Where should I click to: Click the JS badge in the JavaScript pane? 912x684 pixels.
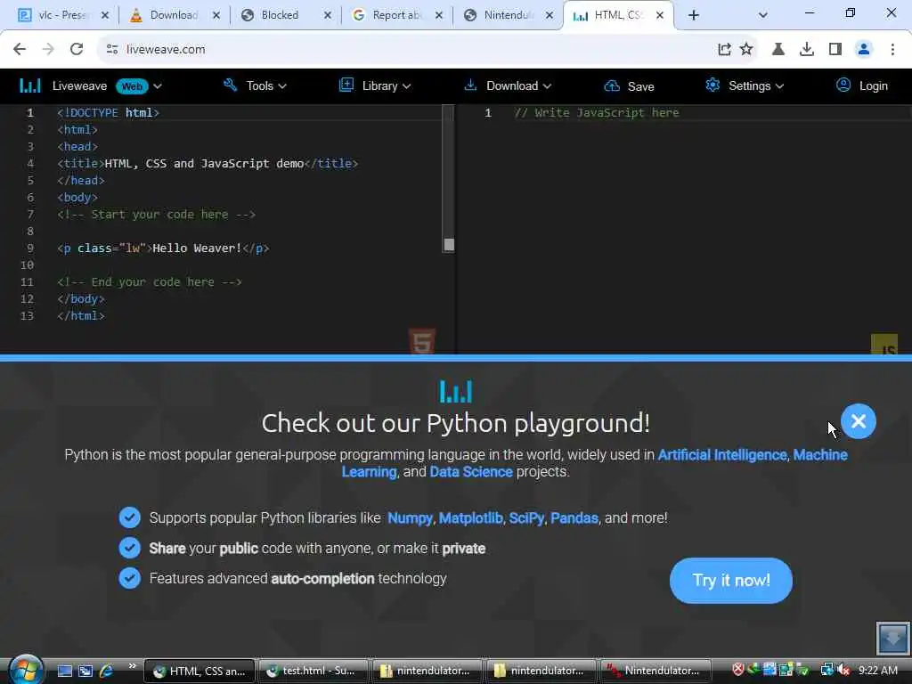[884, 345]
